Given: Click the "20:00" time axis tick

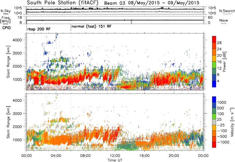Looking at the screenshot, I should click(x=174, y=156).
